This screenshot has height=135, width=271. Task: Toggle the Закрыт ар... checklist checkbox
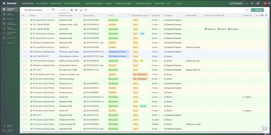click(x=206, y=29)
